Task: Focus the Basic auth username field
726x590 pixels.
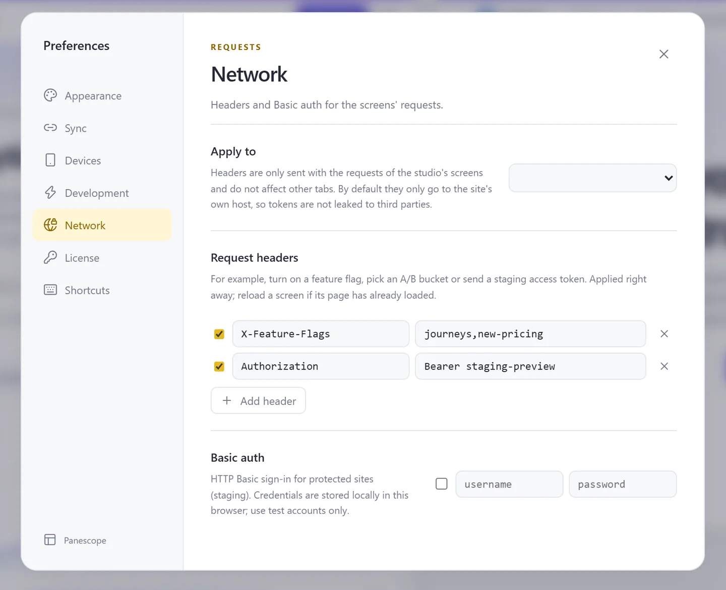Action: 509,484
